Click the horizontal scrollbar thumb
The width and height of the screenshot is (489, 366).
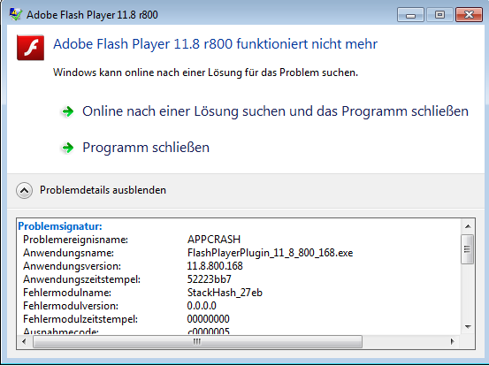[x=197, y=341]
